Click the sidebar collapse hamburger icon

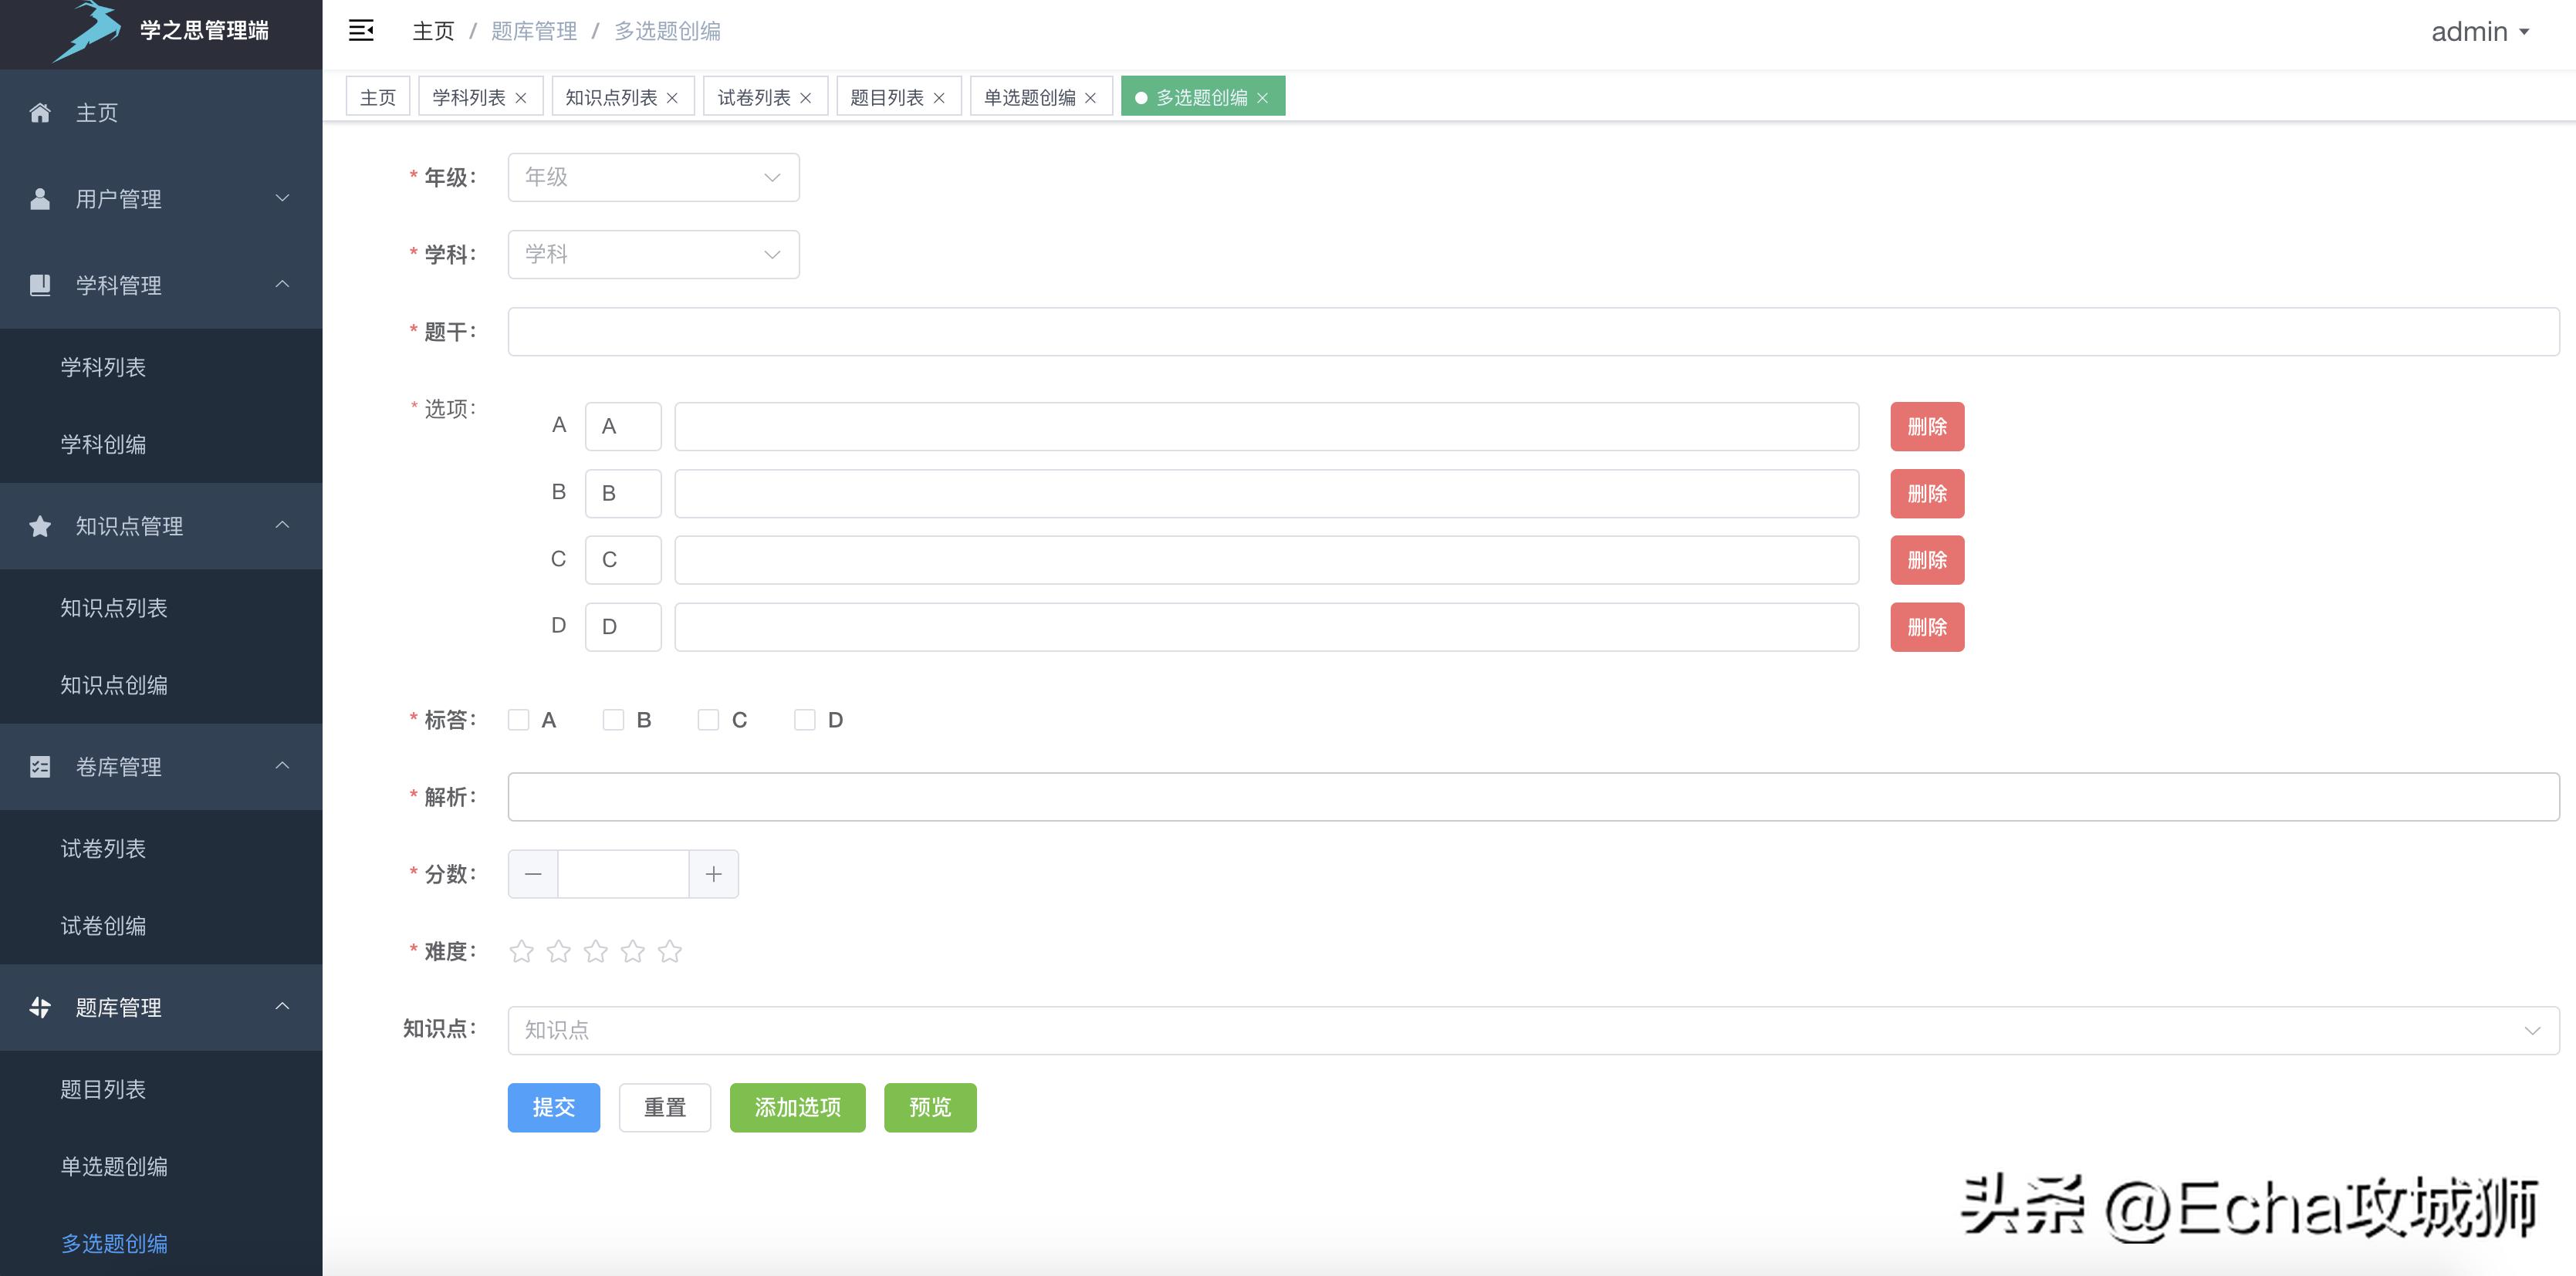[x=361, y=31]
